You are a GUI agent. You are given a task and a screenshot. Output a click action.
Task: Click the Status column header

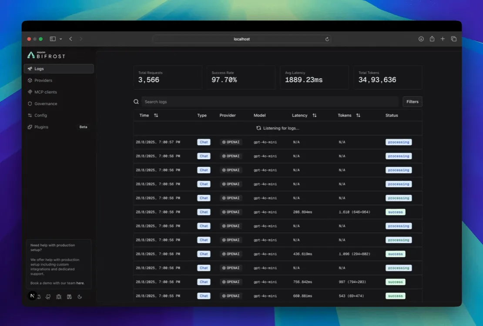pyautogui.click(x=392, y=116)
